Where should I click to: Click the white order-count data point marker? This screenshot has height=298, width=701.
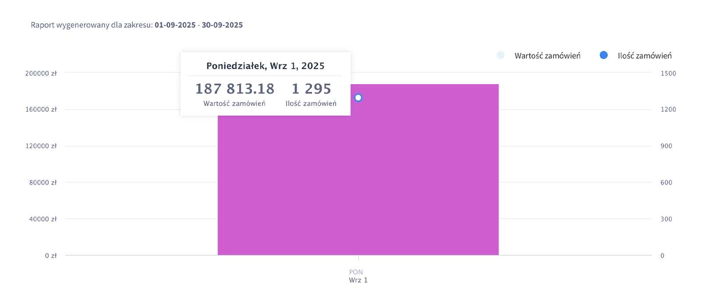(358, 98)
